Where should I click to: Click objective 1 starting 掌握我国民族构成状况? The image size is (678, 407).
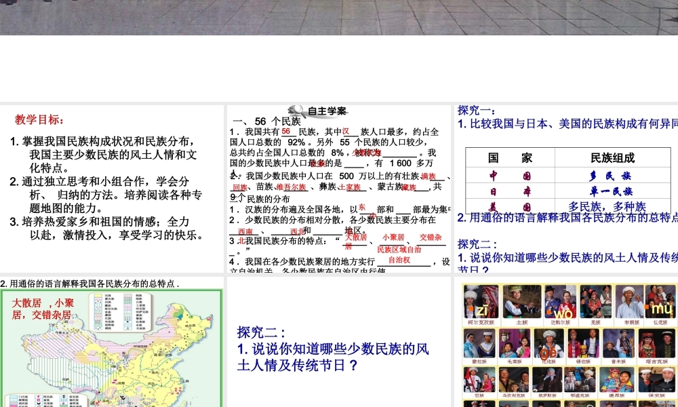click(104, 155)
